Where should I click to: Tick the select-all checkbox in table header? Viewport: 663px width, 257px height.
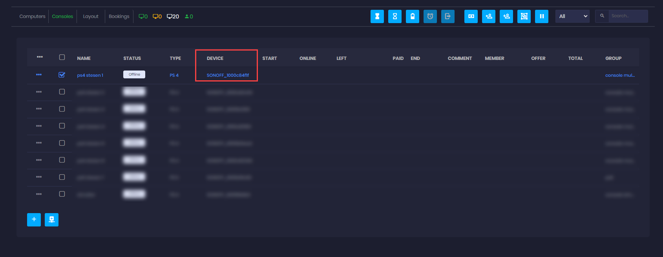point(62,57)
